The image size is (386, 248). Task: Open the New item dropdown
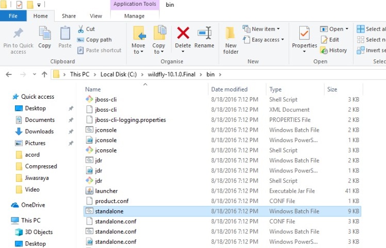click(x=261, y=29)
